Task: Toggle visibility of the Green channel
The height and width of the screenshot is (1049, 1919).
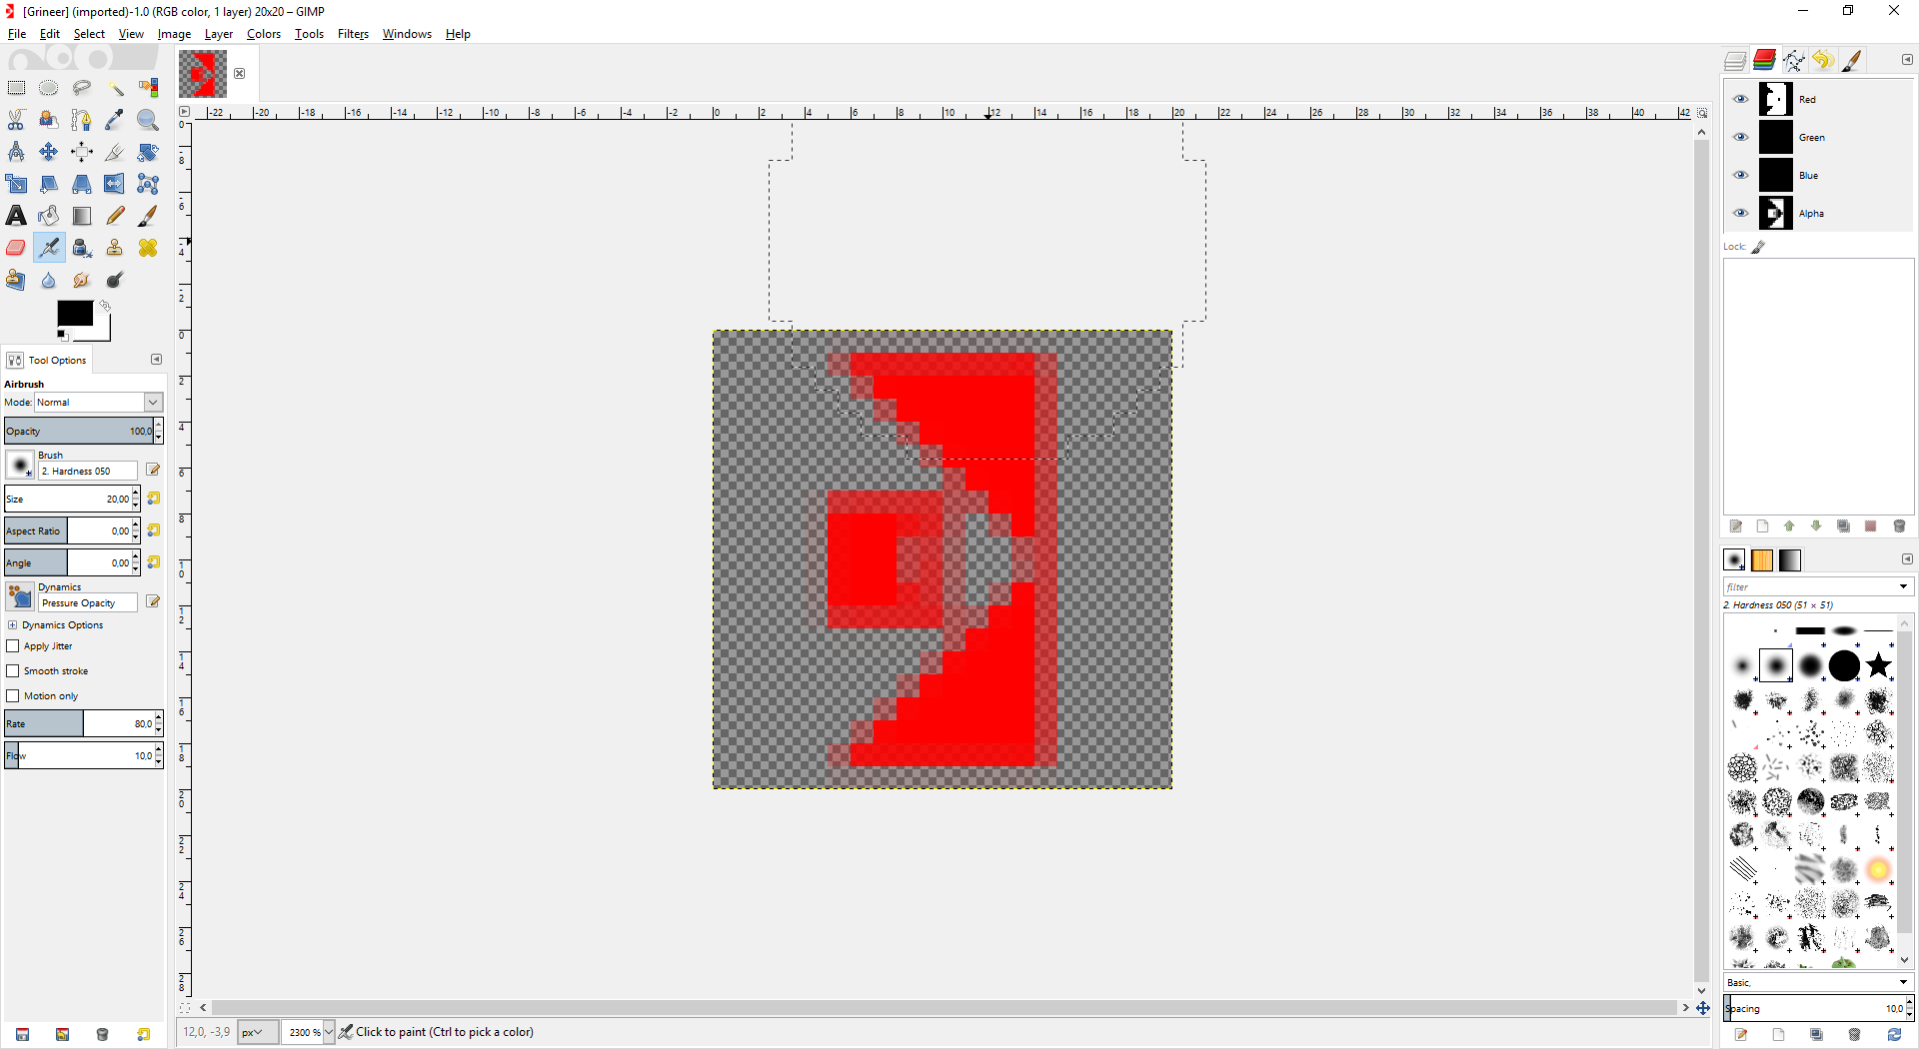Action: point(1740,137)
